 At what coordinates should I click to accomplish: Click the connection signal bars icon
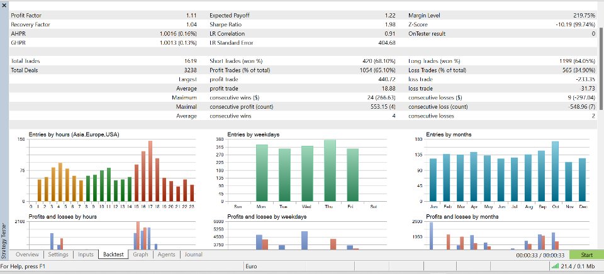coord(555,266)
